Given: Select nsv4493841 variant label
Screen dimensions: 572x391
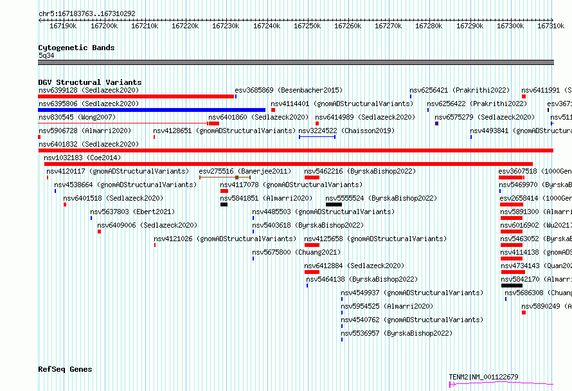Looking at the screenshot, I should [521, 131].
